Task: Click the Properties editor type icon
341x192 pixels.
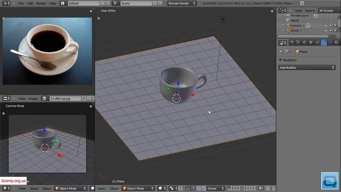Action: [282, 43]
